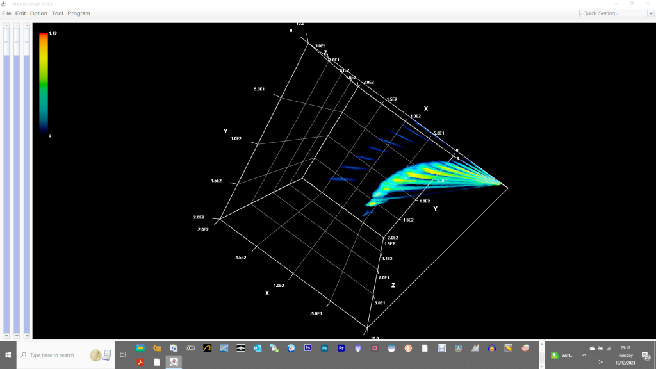Open the Program menu
Viewport: 656px width, 369px height.
[x=79, y=13]
